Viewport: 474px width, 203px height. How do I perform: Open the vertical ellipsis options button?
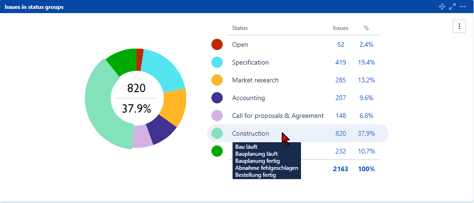click(459, 26)
